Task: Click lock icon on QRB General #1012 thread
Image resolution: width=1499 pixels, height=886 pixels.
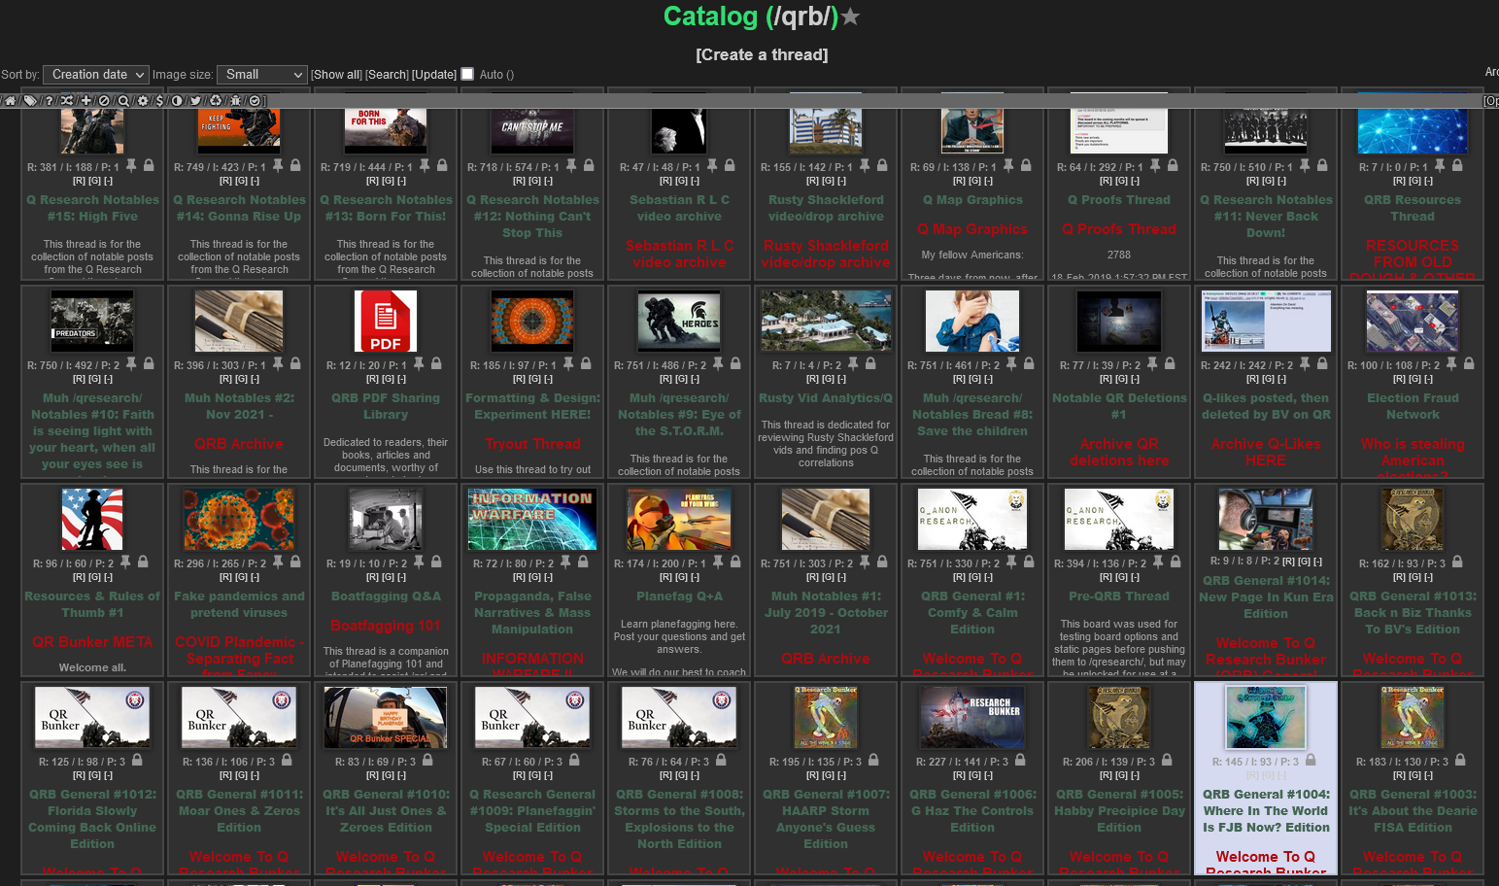Action: click(x=137, y=761)
